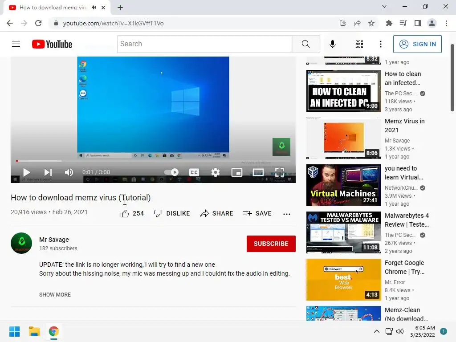Bookmark this tab with the star
456x342 pixels.
pos(371,23)
